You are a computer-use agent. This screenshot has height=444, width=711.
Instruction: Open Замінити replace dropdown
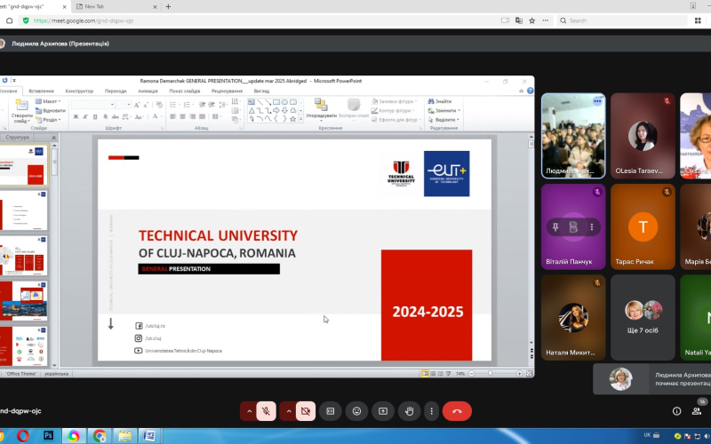[x=443, y=110]
